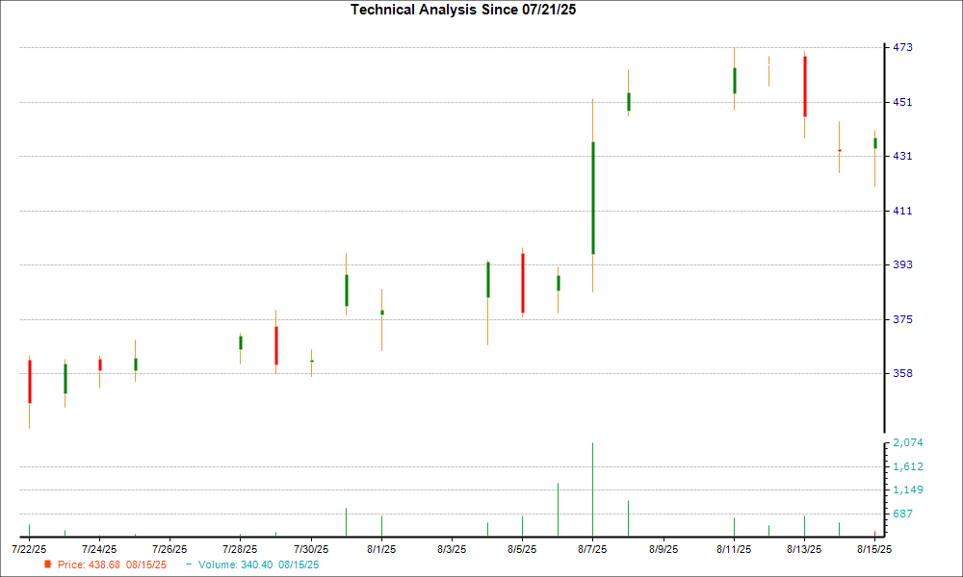This screenshot has width=963, height=577.
Task: Click the 375 price axis label
Action: pyautogui.click(x=902, y=319)
